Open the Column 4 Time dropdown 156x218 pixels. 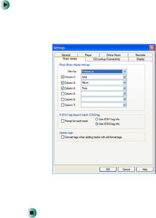(125, 88)
